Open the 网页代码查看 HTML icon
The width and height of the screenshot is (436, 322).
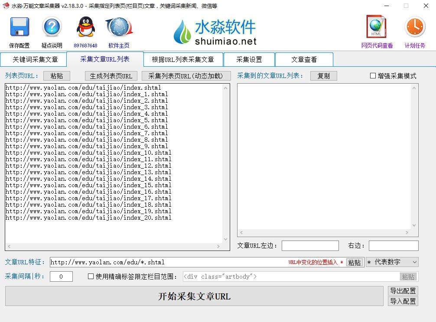(377, 27)
